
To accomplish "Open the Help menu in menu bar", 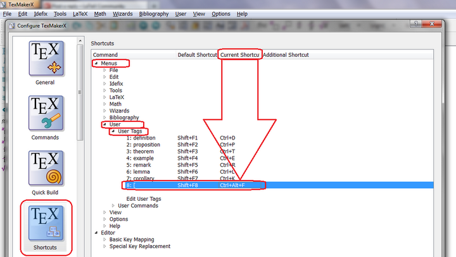I will (x=242, y=14).
